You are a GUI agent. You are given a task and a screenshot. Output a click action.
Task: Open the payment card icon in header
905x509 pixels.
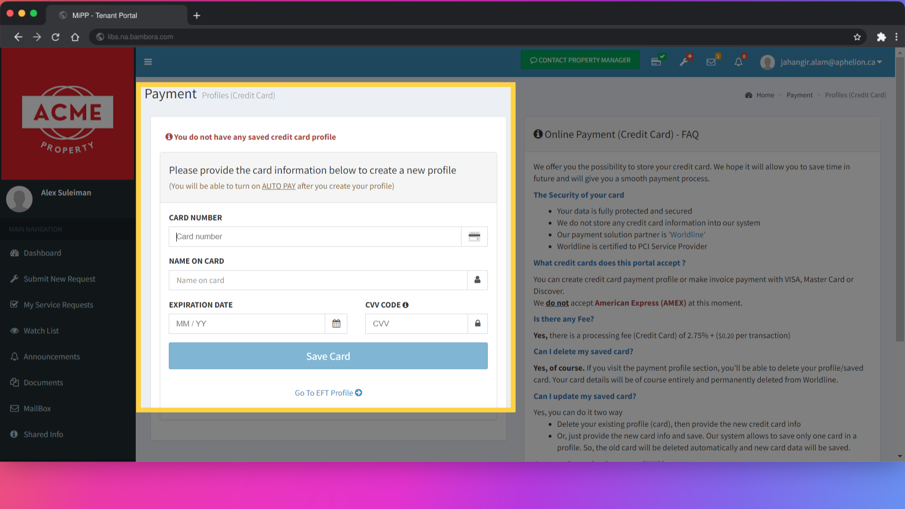pos(657,62)
